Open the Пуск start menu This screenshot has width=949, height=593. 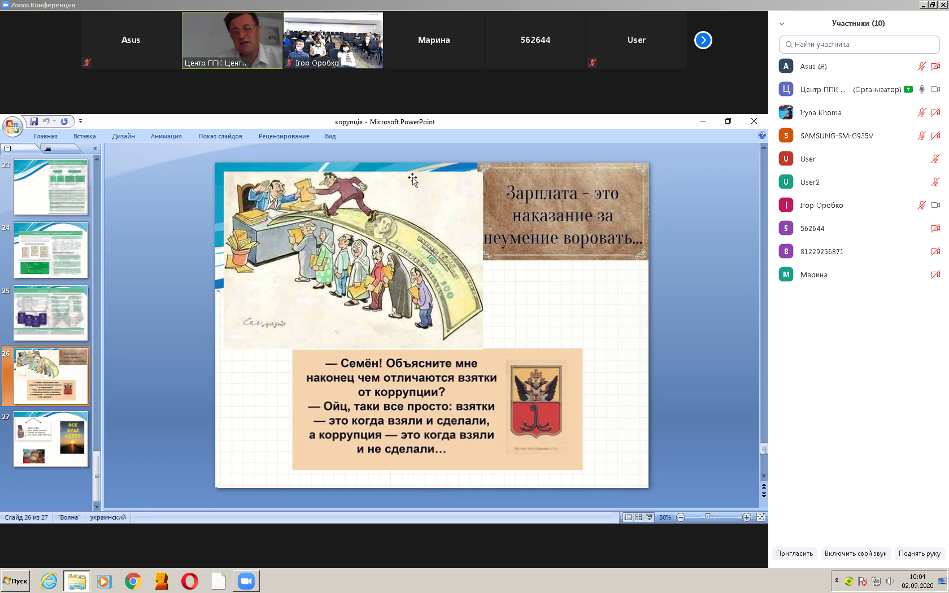point(15,581)
